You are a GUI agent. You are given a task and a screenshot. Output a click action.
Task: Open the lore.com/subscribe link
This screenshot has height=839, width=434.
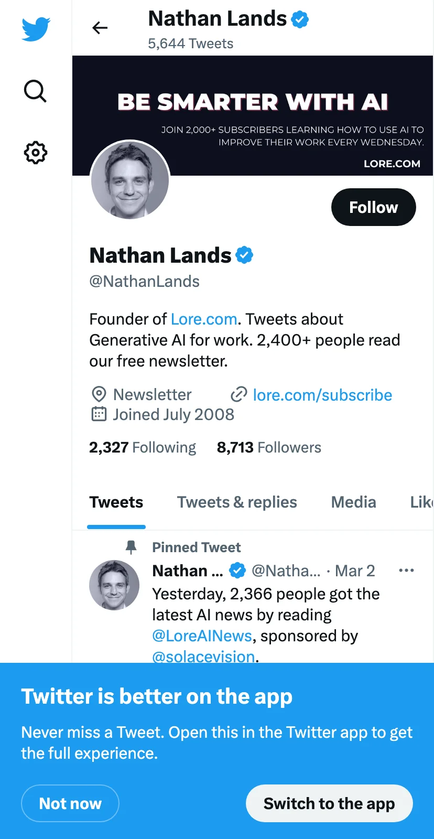point(322,395)
